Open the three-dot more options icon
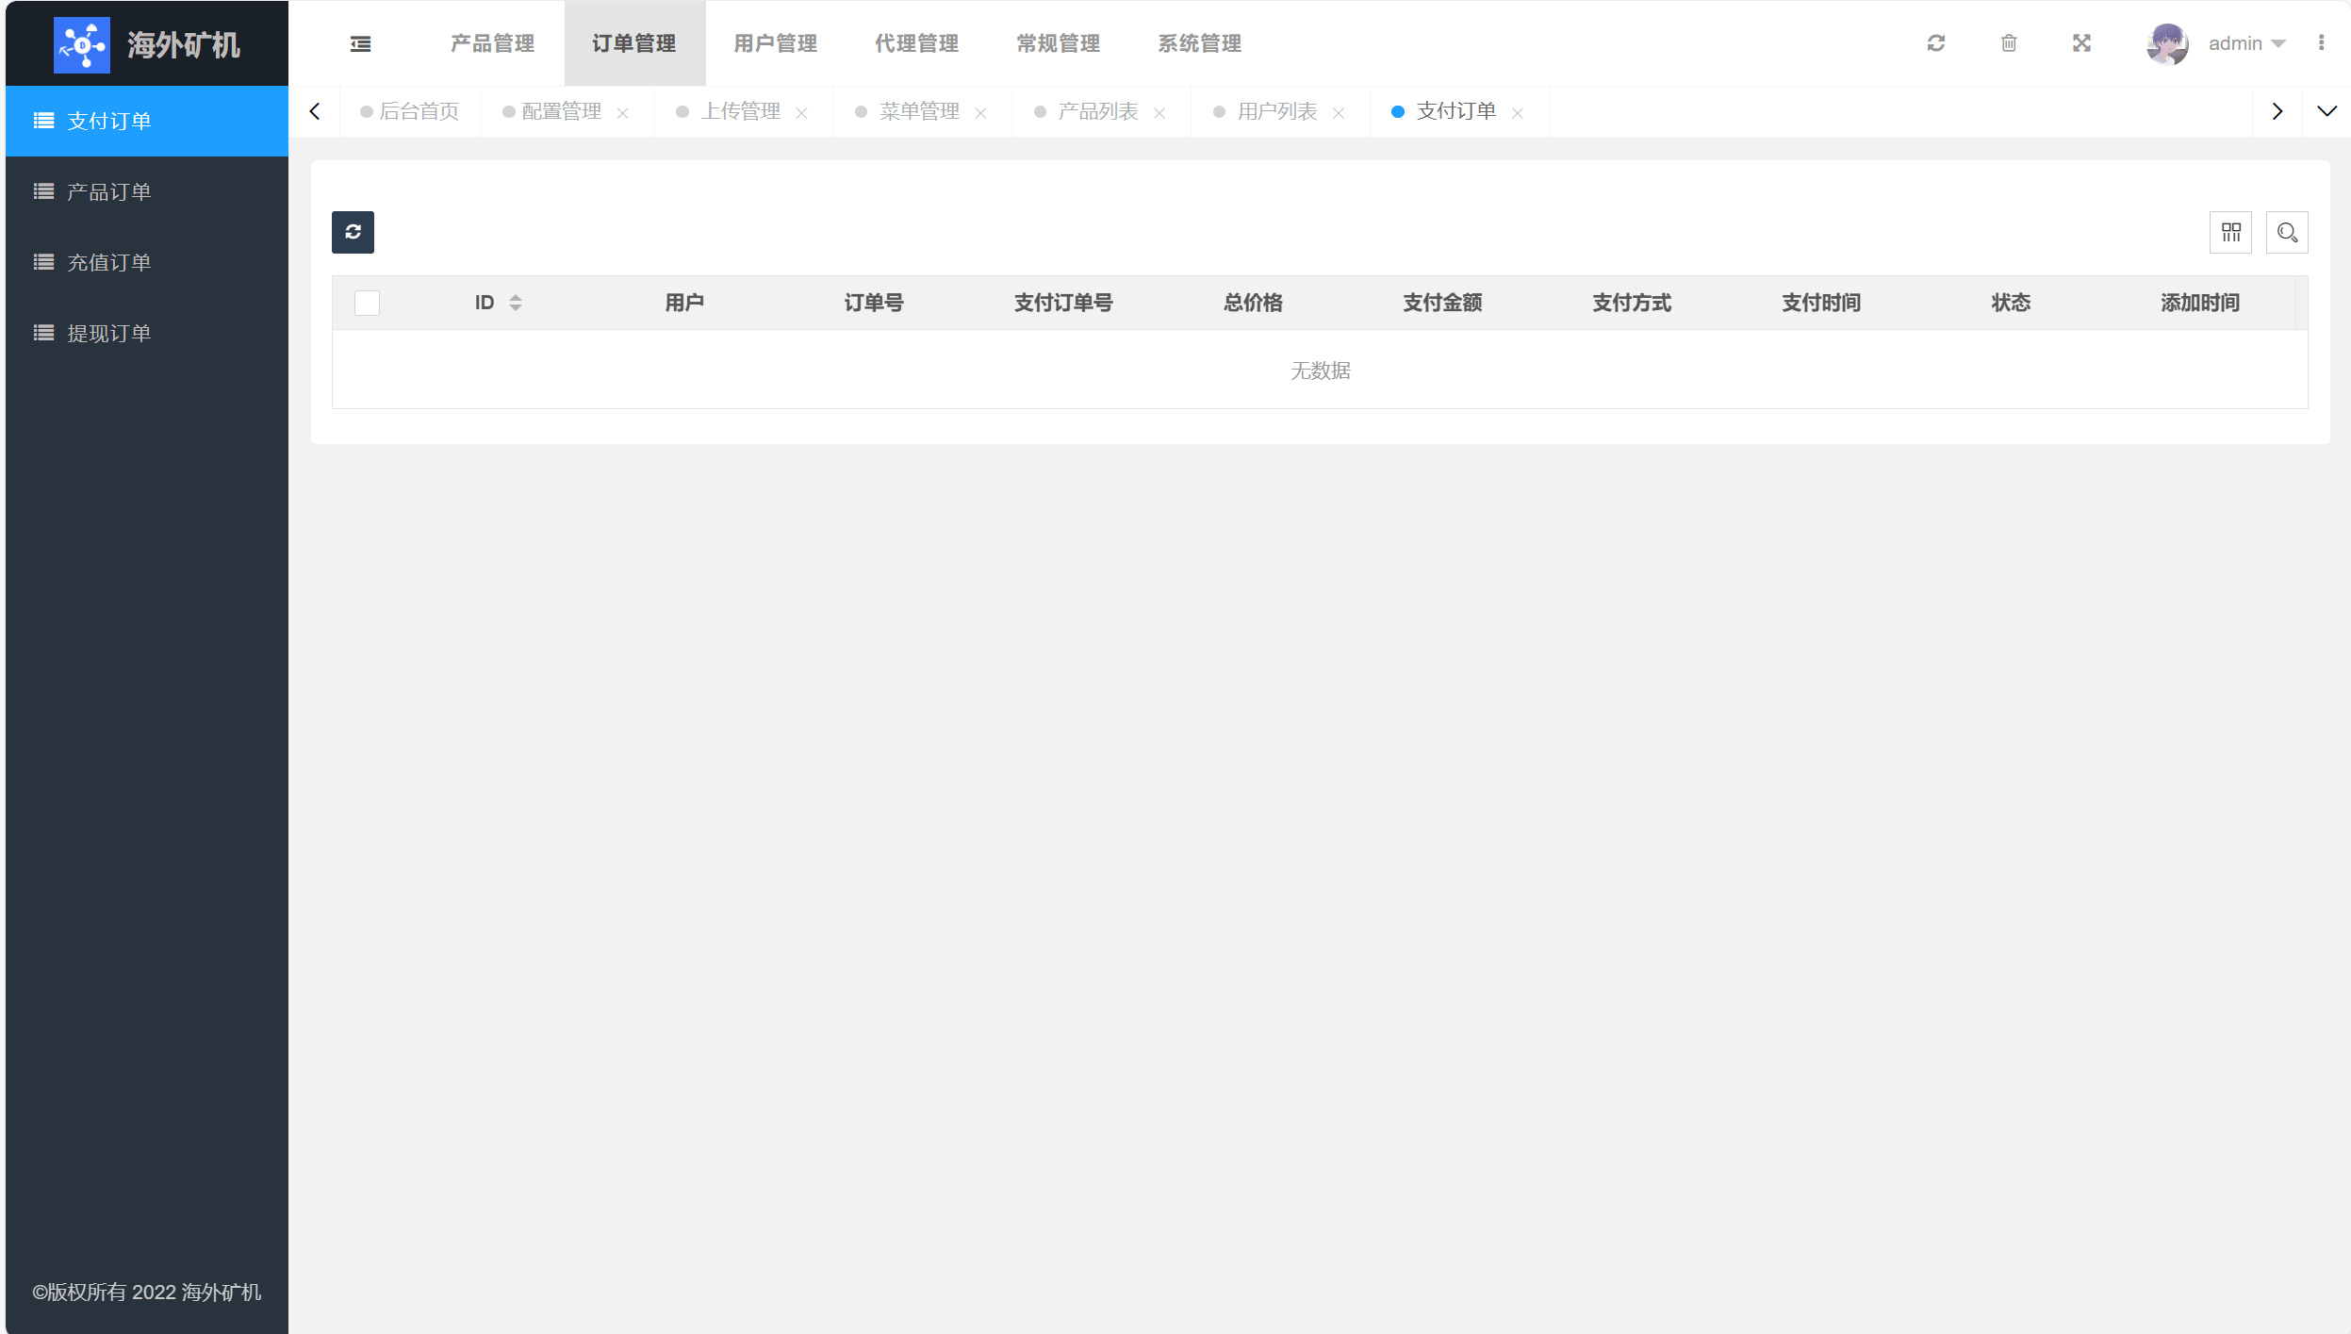The height and width of the screenshot is (1334, 2351). [x=2321, y=43]
